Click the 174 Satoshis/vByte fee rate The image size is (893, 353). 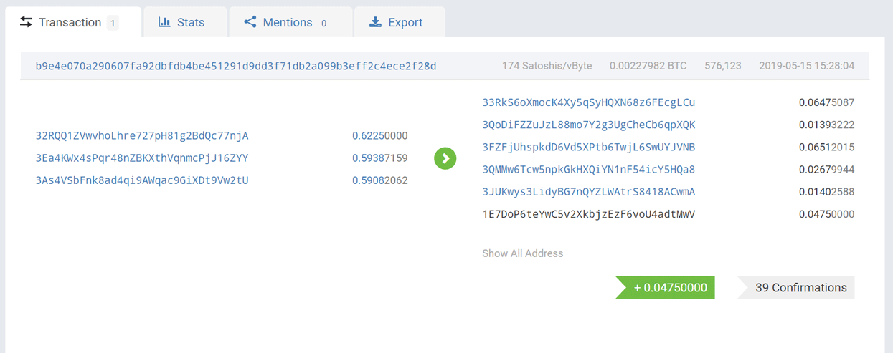coord(547,66)
